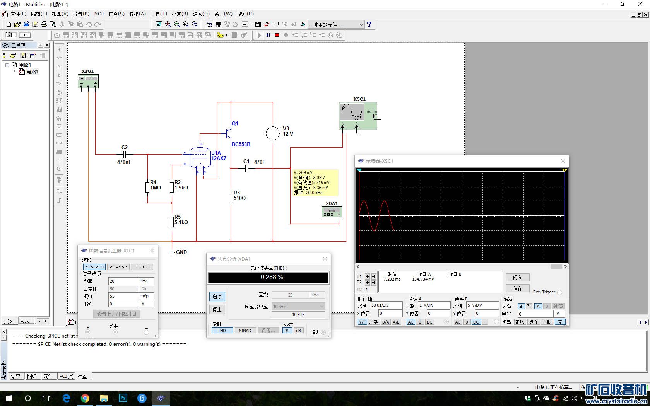Select SINAD mode in distortion analyzer
This screenshot has height=406, width=650.
pyautogui.click(x=245, y=331)
